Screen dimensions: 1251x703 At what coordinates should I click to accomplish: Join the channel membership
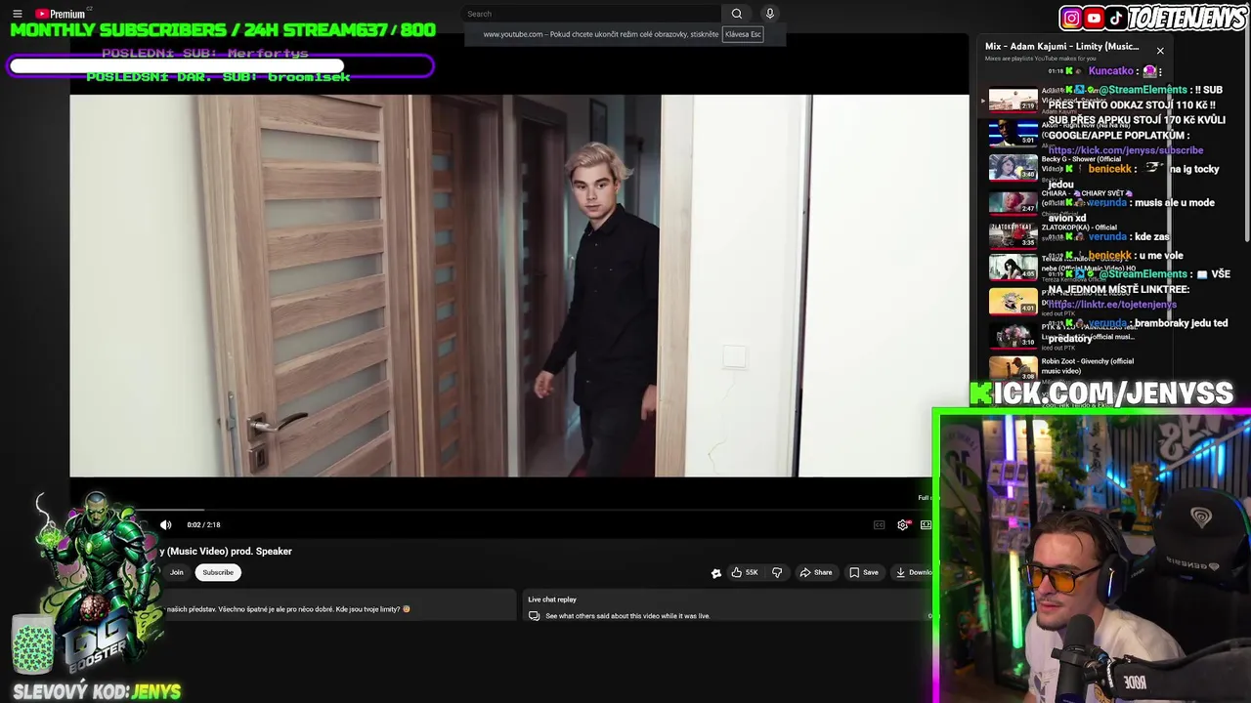point(177,572)
